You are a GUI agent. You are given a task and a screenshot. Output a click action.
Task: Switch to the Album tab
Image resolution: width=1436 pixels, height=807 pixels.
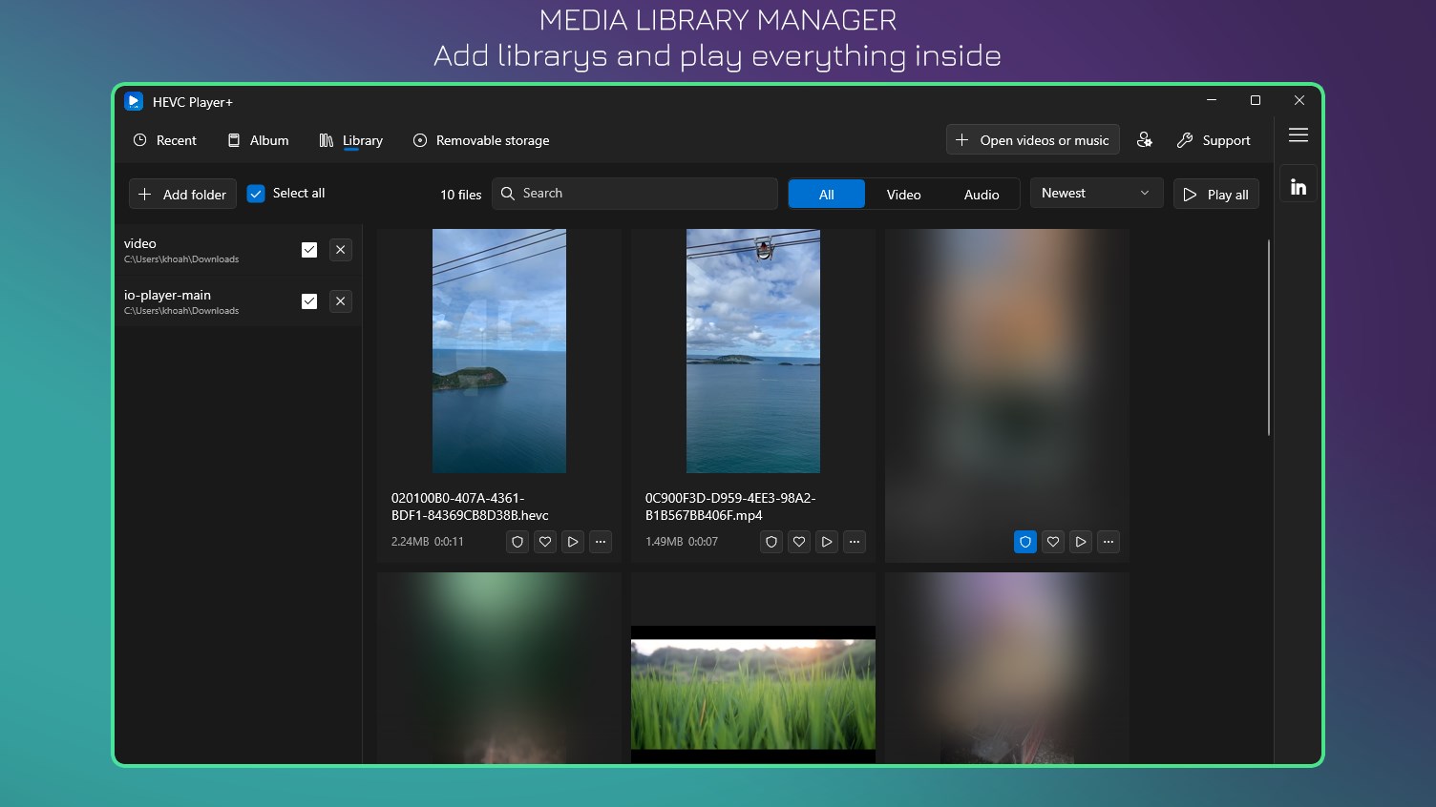[258, 140]
